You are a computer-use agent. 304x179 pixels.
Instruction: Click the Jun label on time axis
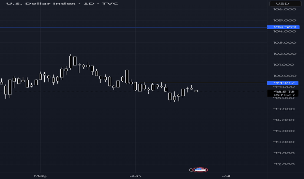point(135,176)
